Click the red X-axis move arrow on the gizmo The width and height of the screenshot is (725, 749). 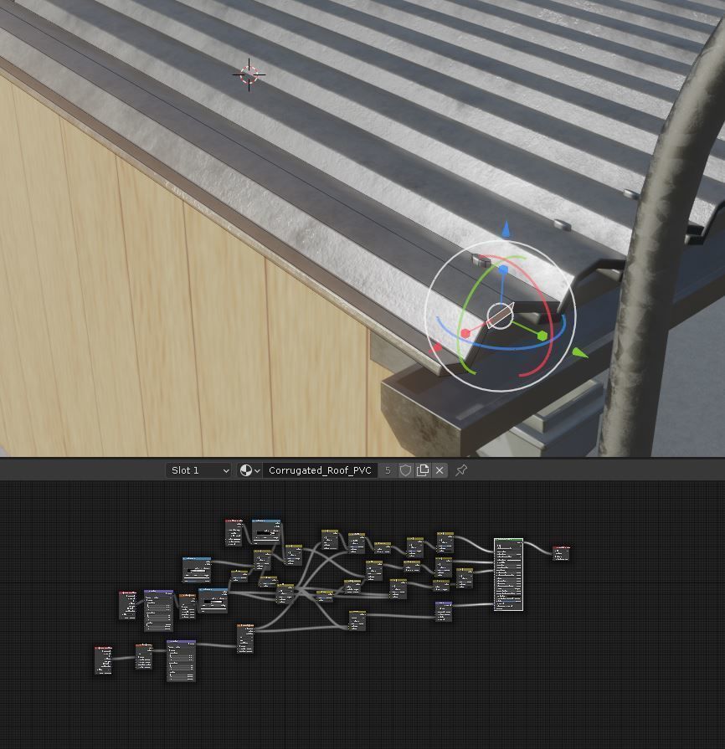pos(436,348)
